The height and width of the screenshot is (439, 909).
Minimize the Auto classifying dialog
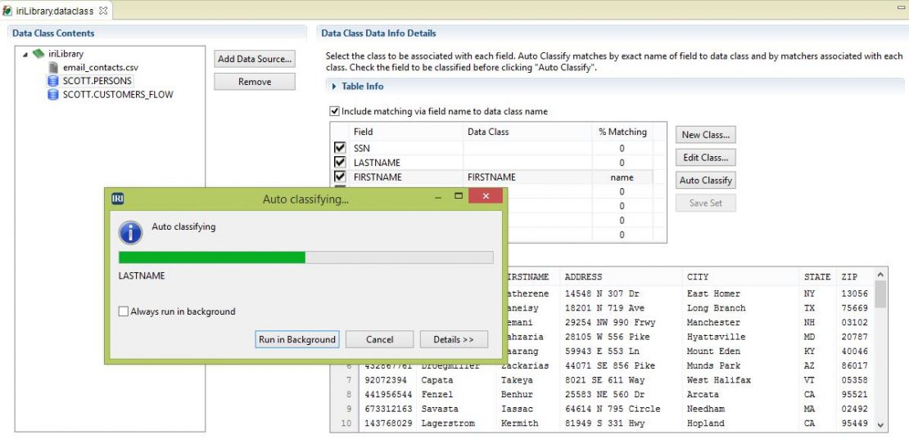tap(440, 197)
